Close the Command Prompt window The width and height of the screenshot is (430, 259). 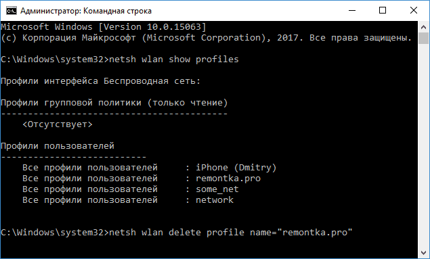point(414,10)
